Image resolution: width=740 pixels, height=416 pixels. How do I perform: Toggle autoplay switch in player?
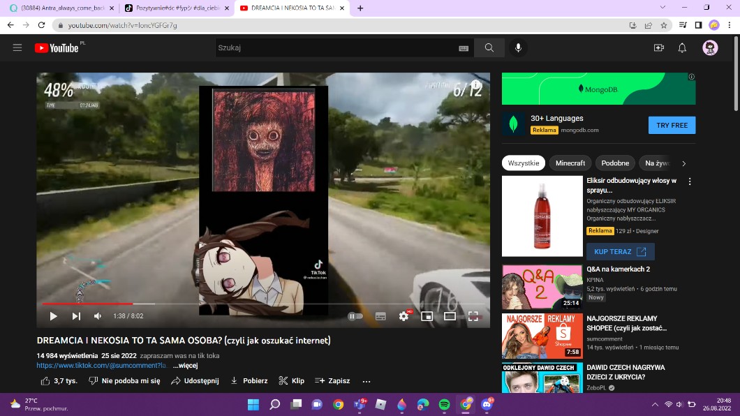pyautogui.click(x=355, y=316)
